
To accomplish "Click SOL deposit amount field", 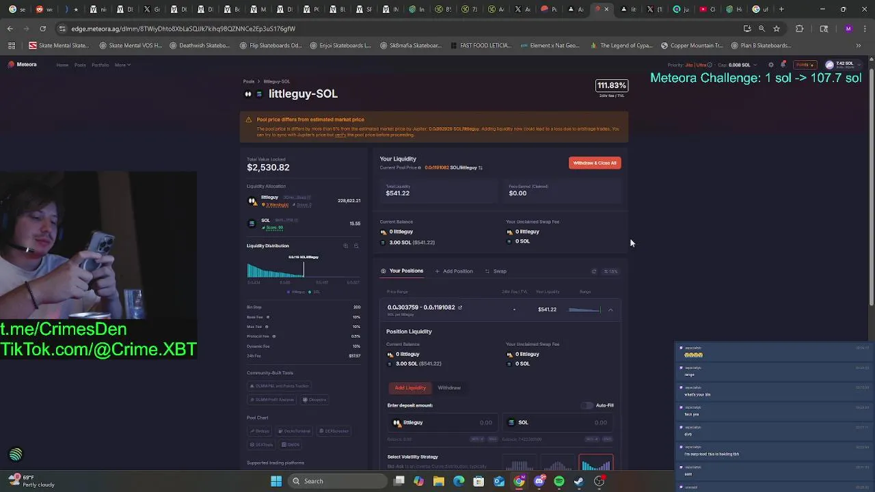I will (x=557, y=422).
